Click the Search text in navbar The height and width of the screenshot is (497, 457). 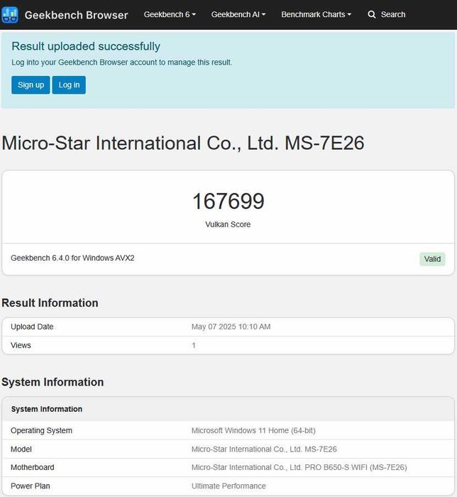click(393, 15)
